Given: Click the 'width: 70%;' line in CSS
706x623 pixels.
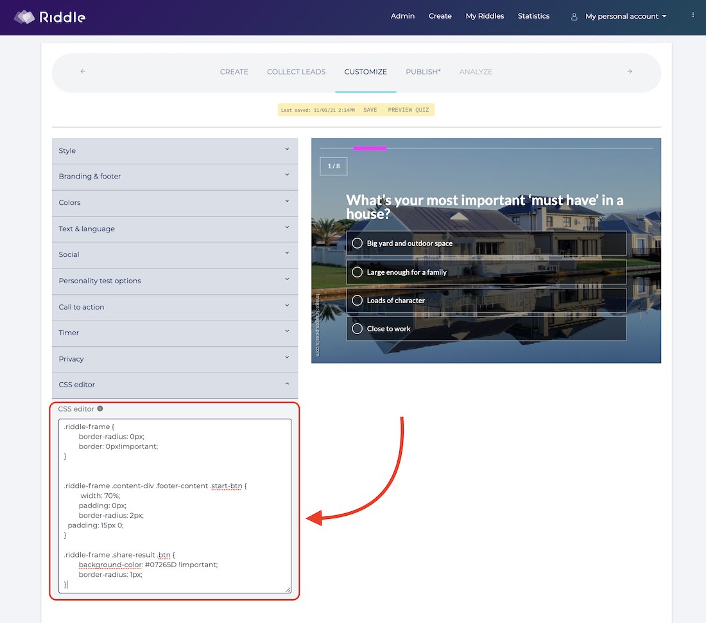Looking at the screenshot, I should 100,496.
